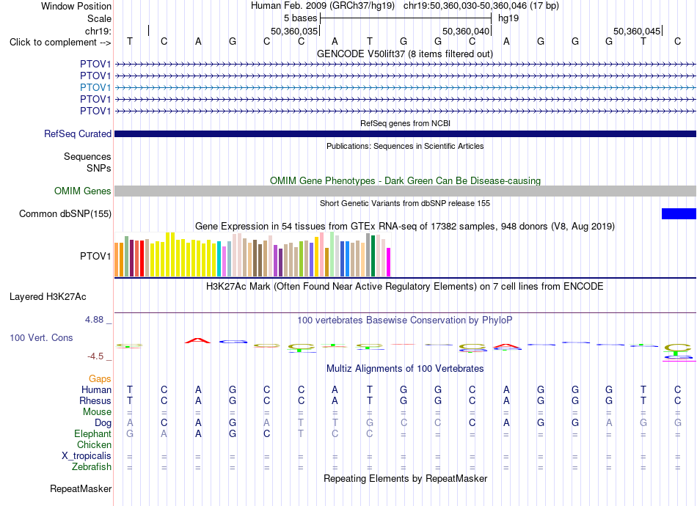
Task: Click the 'chr19:50,360,030-50,360,046 (17 bp)' position text
Action: pyautogui.click(x=481, y=6)
